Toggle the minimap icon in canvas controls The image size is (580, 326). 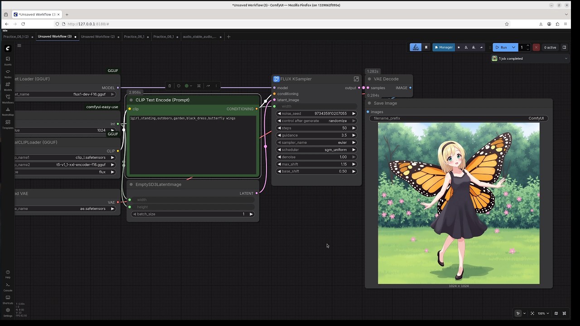pyautogui.click(x=556, y=313)
